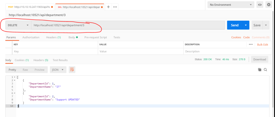Toggle the response word wrap icon
Viewport: 275px width, 117px height.
coord(72,70)
